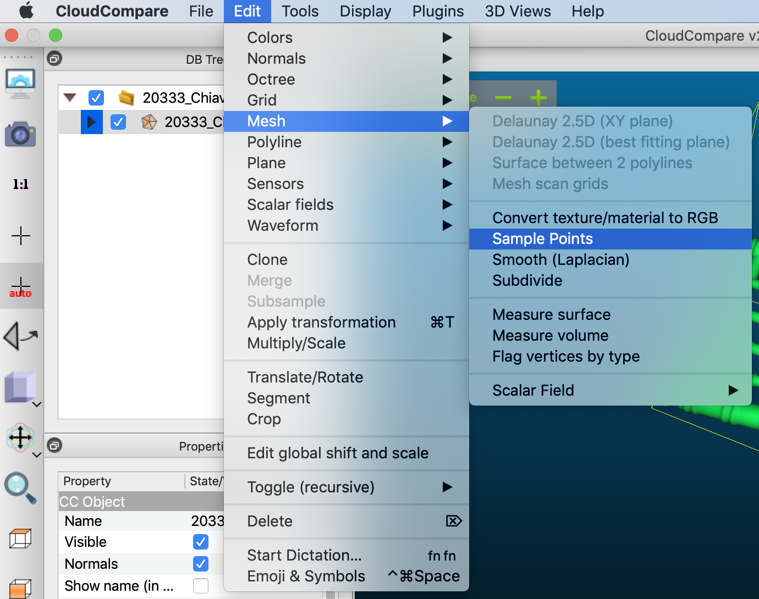
Task: Uncheck the Visible property checkbox
Action: click(x=201, y=542)
